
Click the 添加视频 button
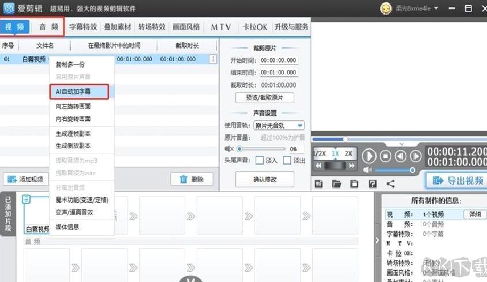26,179
